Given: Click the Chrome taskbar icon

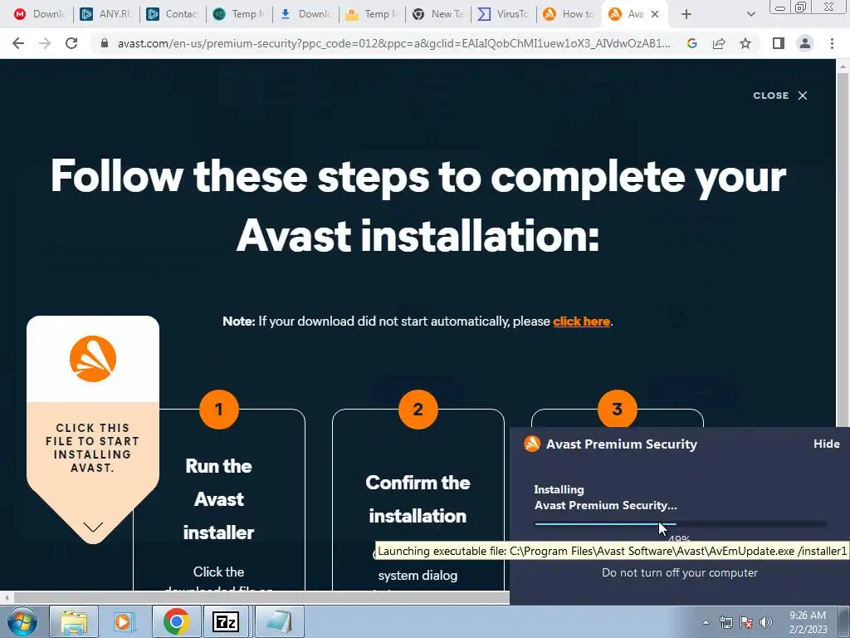Looking at the screenshot, I should click(176, 621).
